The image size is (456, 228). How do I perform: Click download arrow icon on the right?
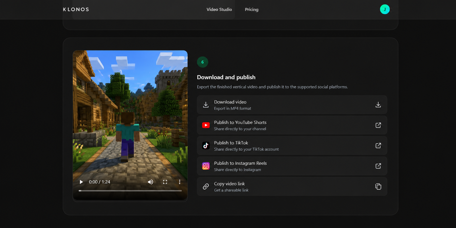(378, 105)
